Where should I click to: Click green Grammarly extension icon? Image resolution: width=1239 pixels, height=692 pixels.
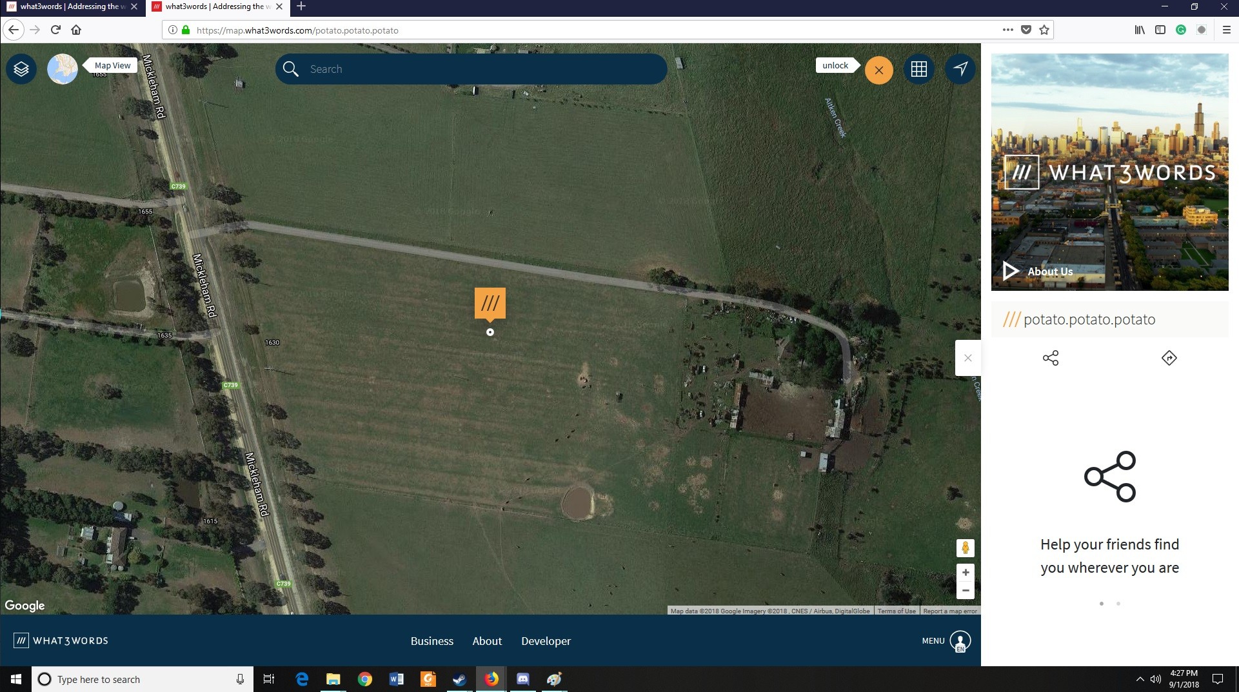click(x=1181, y=30)
